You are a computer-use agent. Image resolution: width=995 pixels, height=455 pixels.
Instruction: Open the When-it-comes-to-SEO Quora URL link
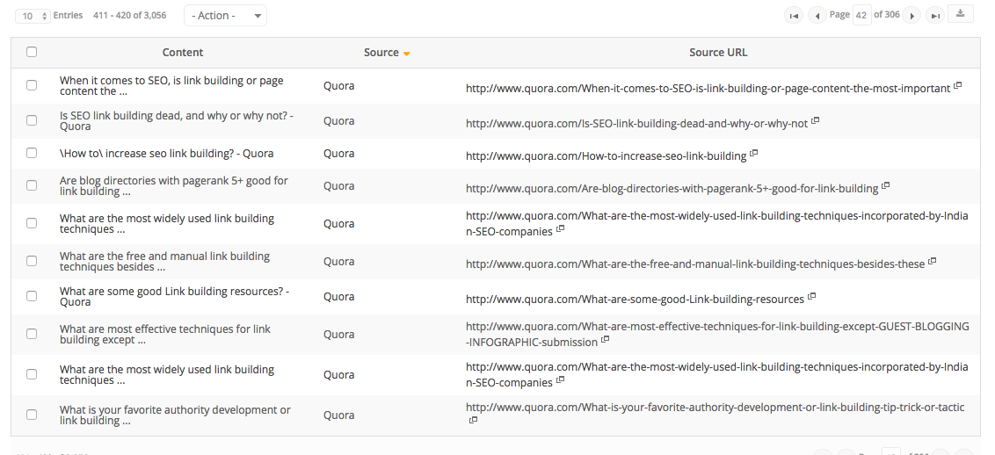coord(708,89)
